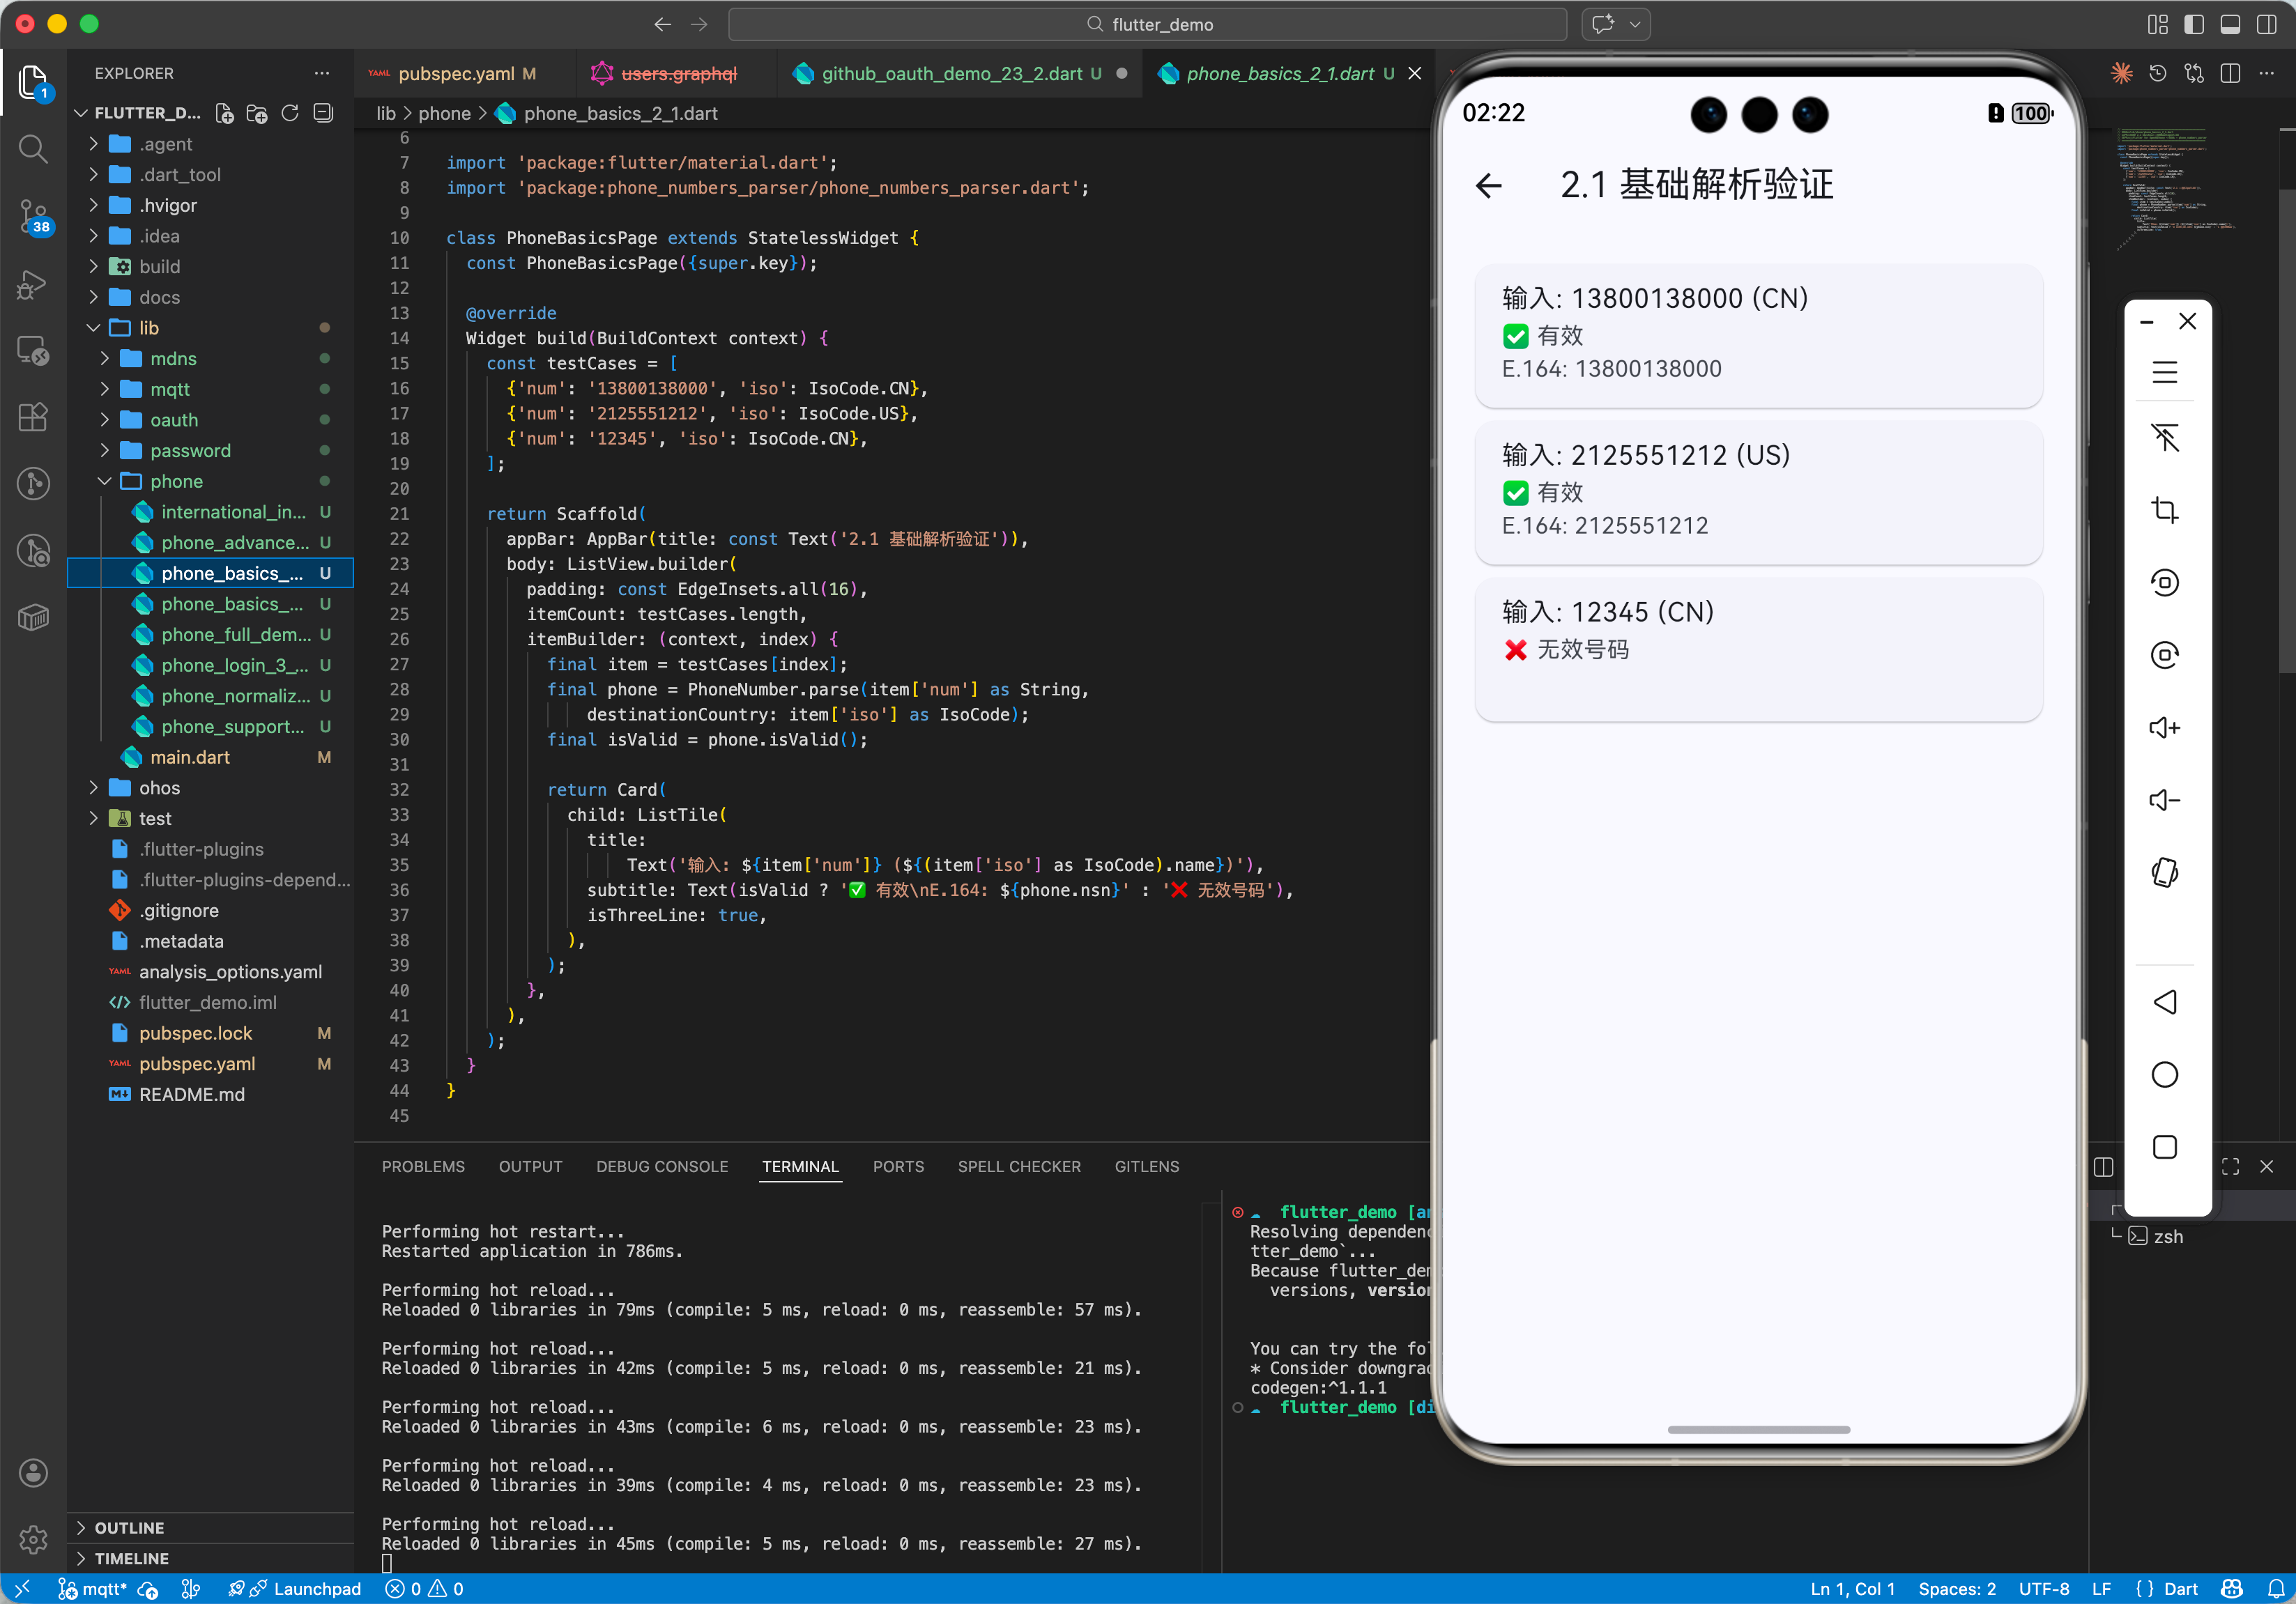Screen dimensions: 2296x1604
Task: Click emulator Home circle button
Action: pyautogui.click(x=2164, y=1074)
